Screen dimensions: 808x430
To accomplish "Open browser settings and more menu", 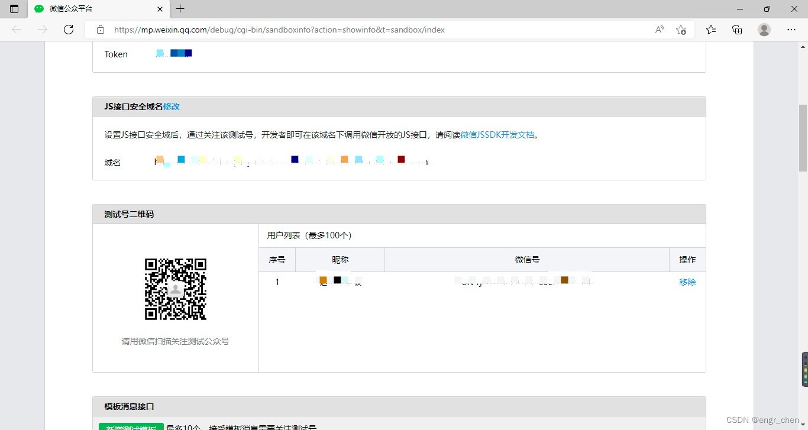I will [791, 30].
